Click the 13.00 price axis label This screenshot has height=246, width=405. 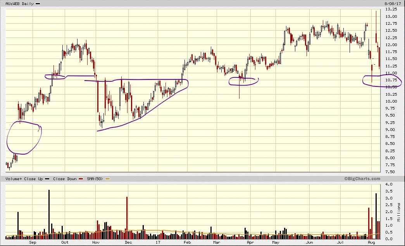pyautogui.click(x=391, y=16)
